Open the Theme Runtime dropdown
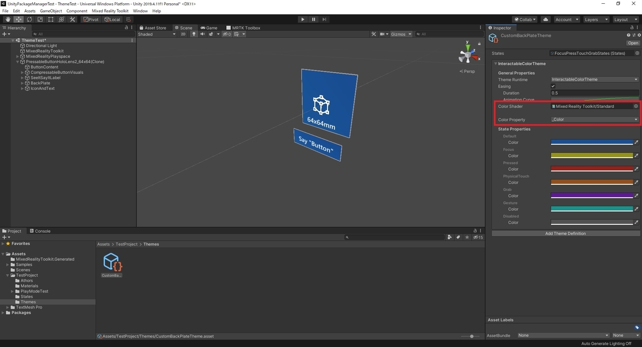The width and height of the screenshot is (642, 347). pyautogui.click(x=595, y=80)
